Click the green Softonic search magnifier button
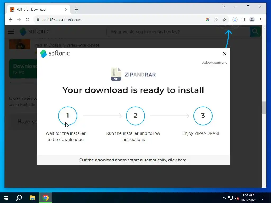Screen dimensions: 271x203 pos(255,32)
